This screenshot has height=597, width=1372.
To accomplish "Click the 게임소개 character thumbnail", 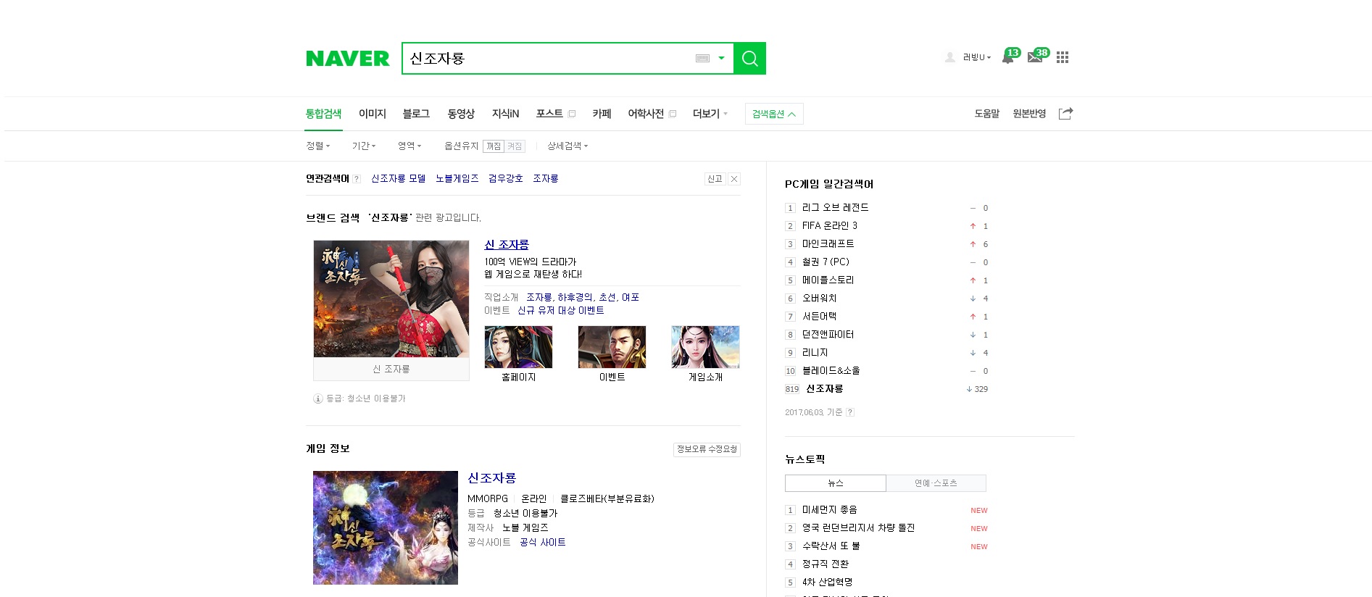I will click(705, 347).
